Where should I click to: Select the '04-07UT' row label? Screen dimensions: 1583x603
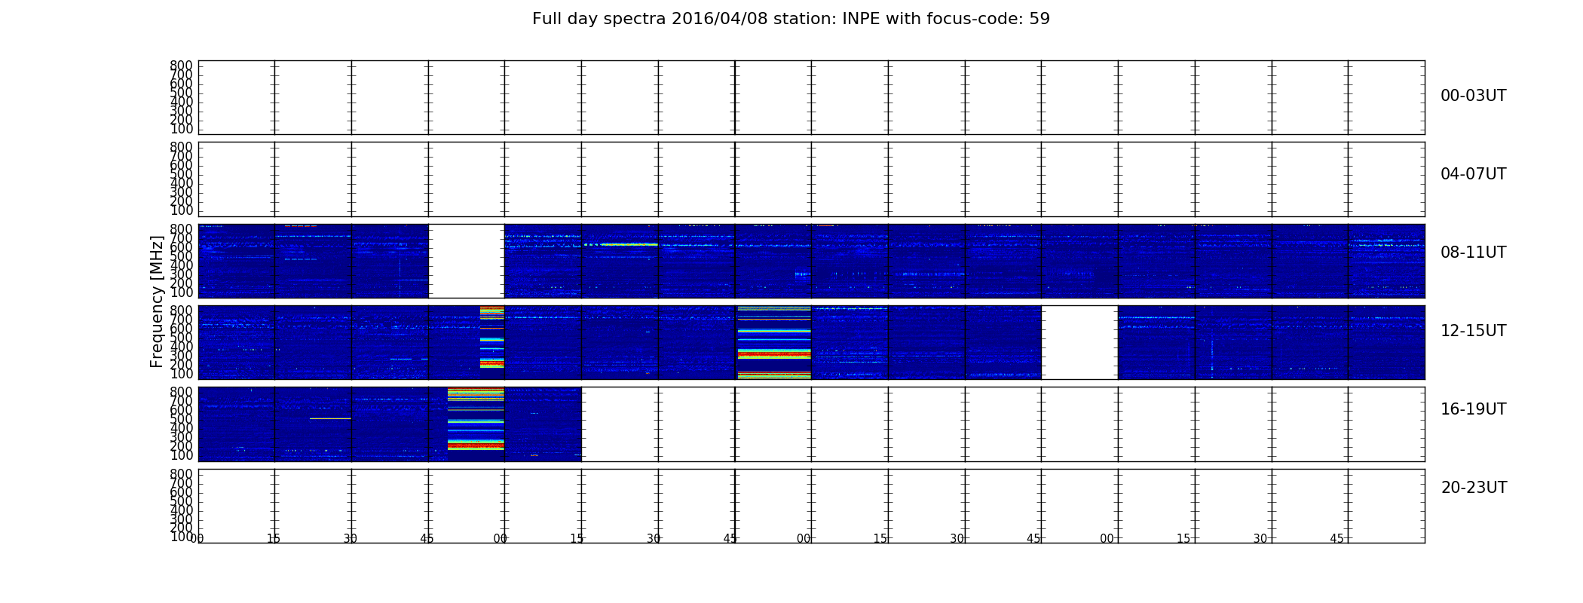pyautogui.click(x=1473, y=174)
